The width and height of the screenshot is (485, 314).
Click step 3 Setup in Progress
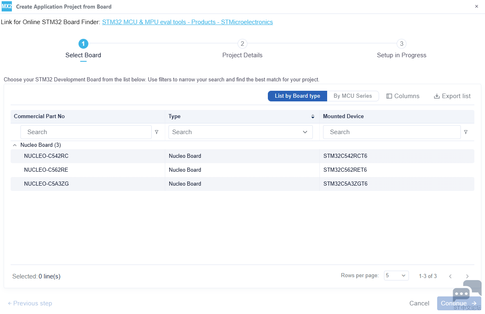(401, 44)
